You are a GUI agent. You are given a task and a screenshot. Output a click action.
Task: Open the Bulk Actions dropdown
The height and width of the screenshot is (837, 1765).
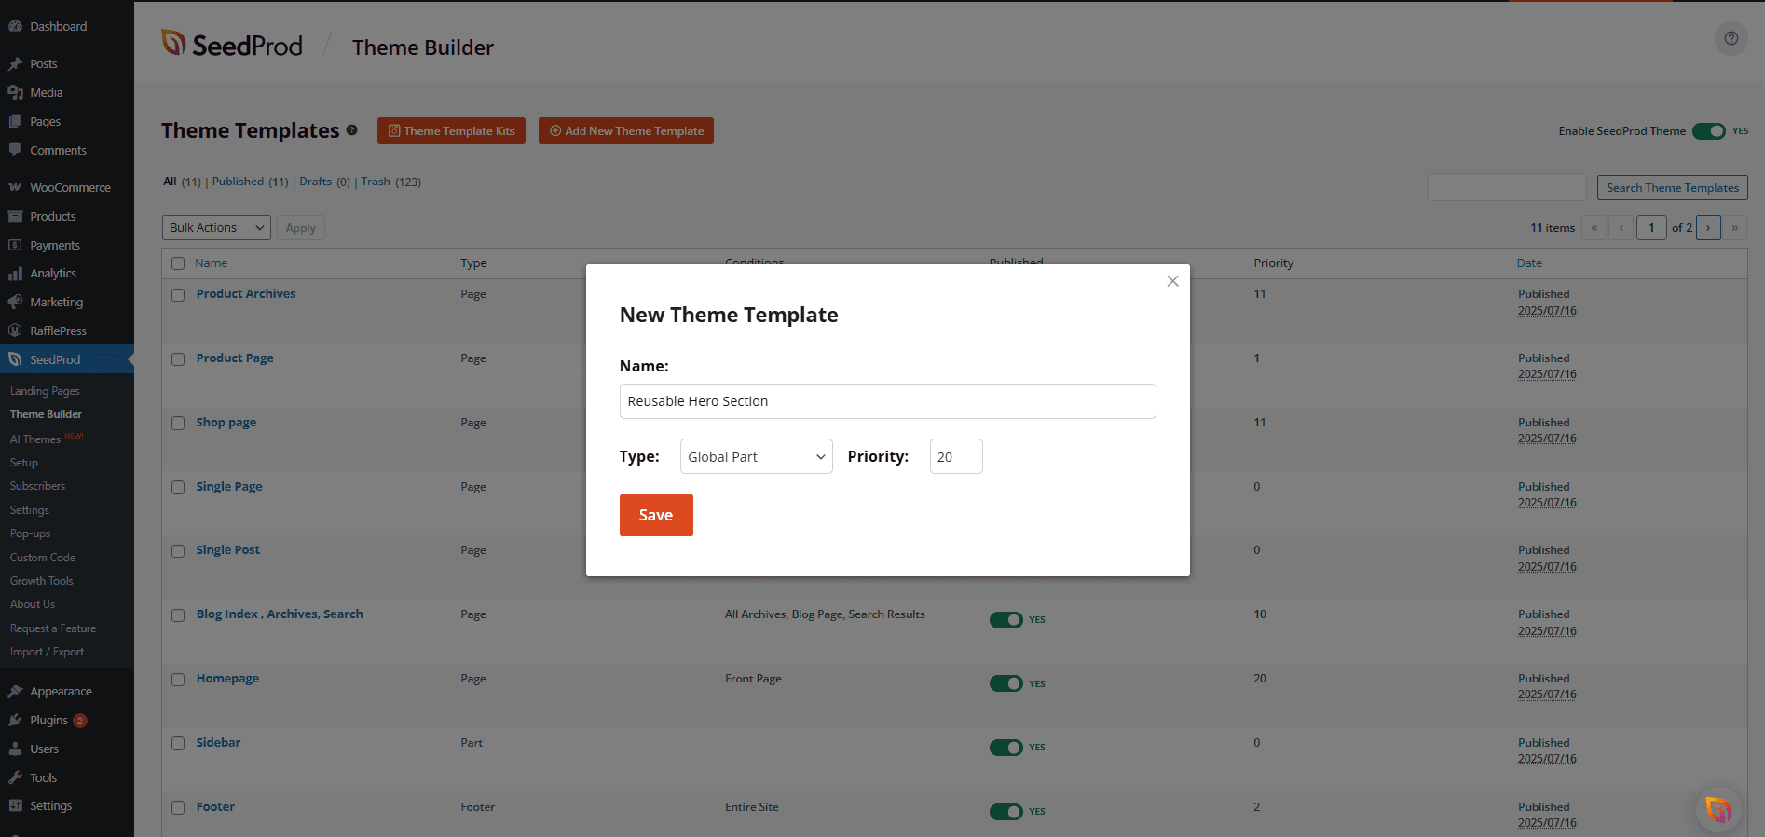[x=216, y=227]
